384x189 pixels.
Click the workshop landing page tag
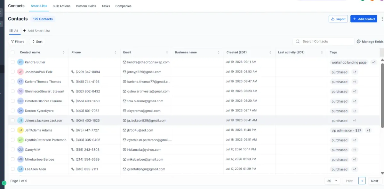[349, 62]
